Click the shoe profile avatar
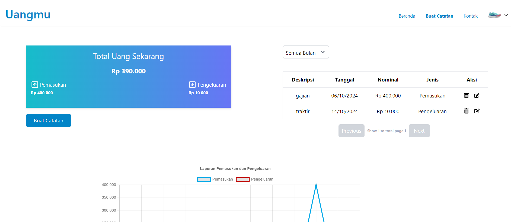This screenshot has width=511, height=222. click(x=494, y=15)
